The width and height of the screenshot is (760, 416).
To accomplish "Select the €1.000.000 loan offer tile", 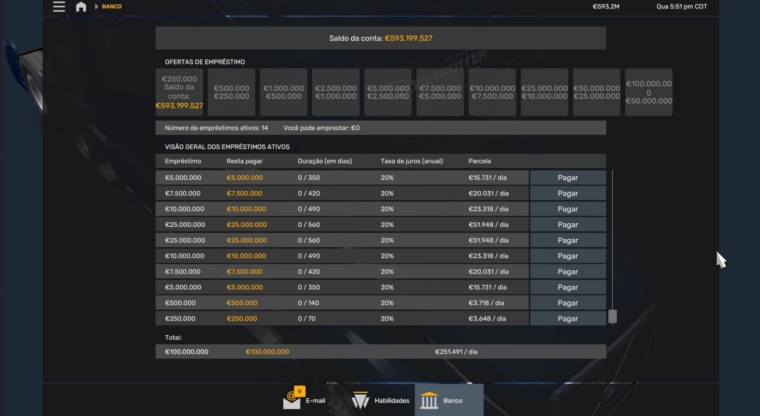I will (x=284, y=92).
